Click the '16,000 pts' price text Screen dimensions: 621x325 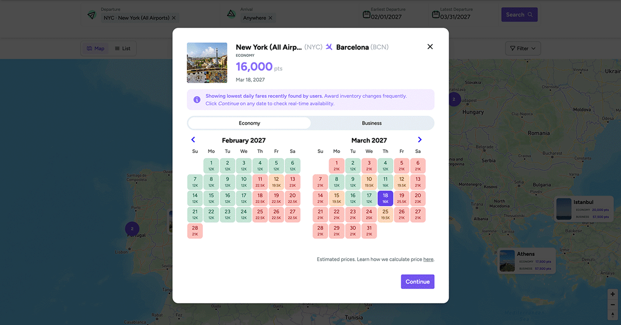pos(259,67)
